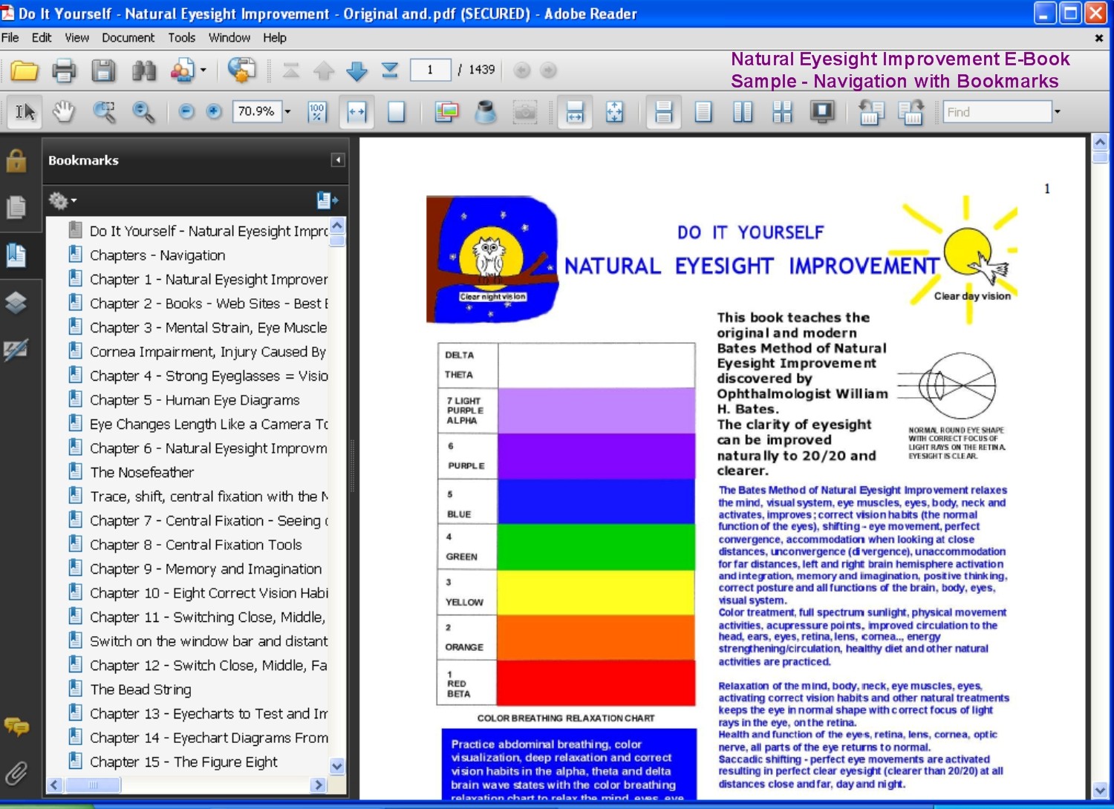Activate the Hand tool

pyautogui.click(x=65, y=112)
